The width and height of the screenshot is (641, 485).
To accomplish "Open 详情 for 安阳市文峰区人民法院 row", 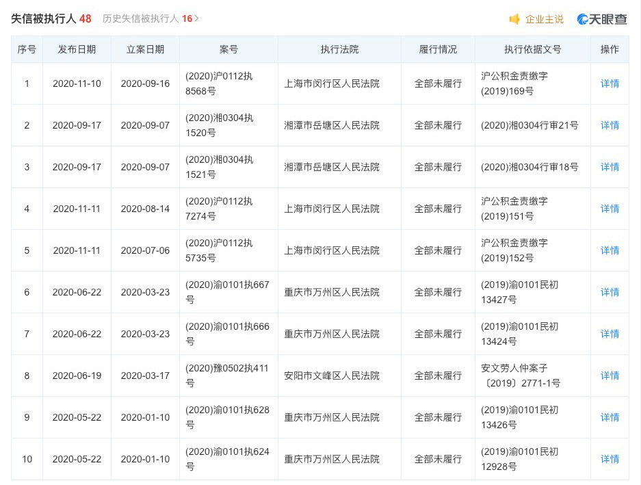I will coord(610,376).
